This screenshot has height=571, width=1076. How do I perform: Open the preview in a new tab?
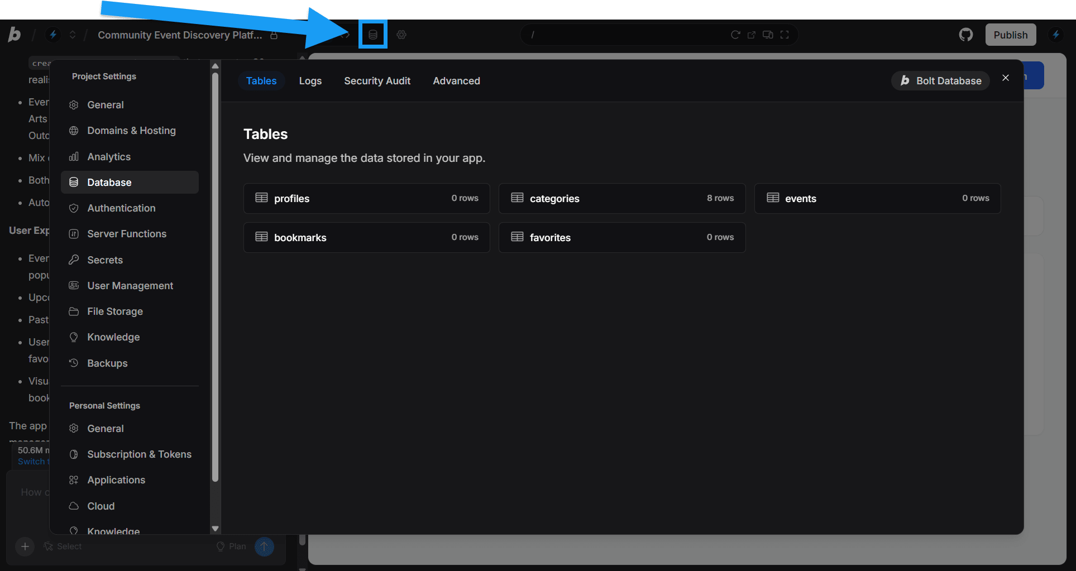click(x=751, y=34)
